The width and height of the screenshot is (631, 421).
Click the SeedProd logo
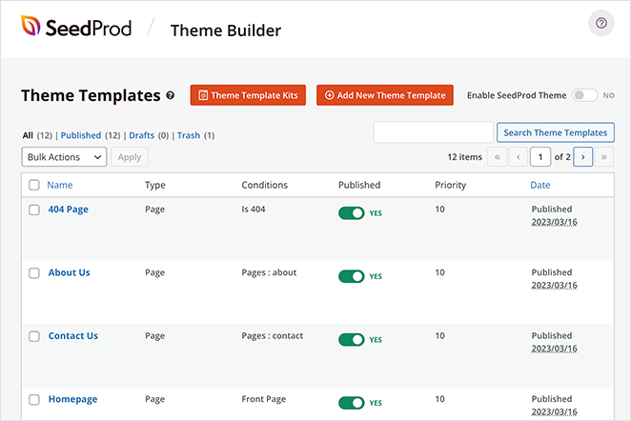point(72,28)
